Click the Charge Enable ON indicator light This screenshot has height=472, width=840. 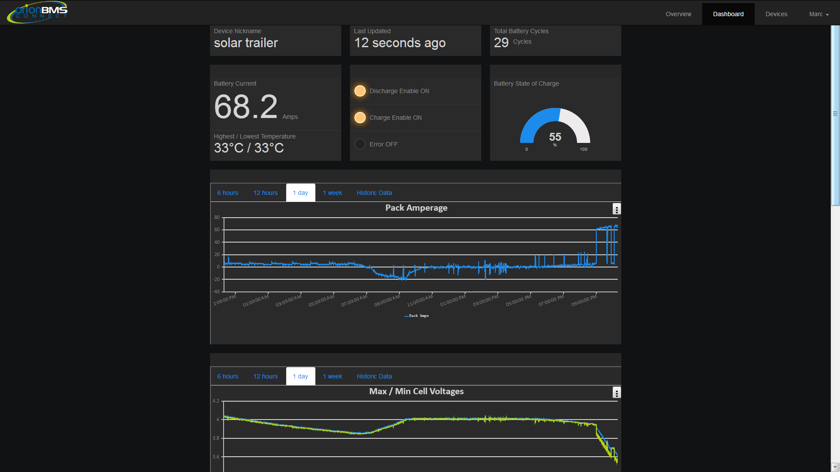click(360, 118)
